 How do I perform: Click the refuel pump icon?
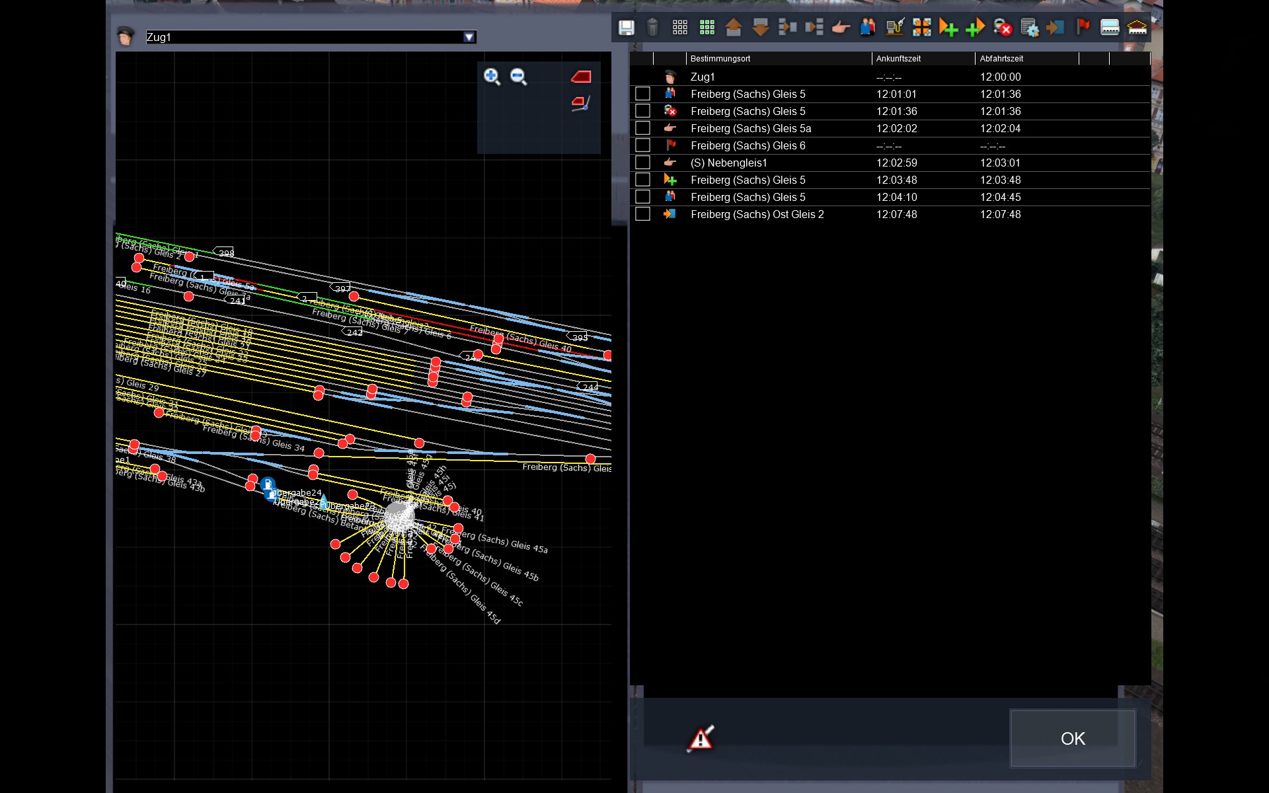[x=894, y=27]
